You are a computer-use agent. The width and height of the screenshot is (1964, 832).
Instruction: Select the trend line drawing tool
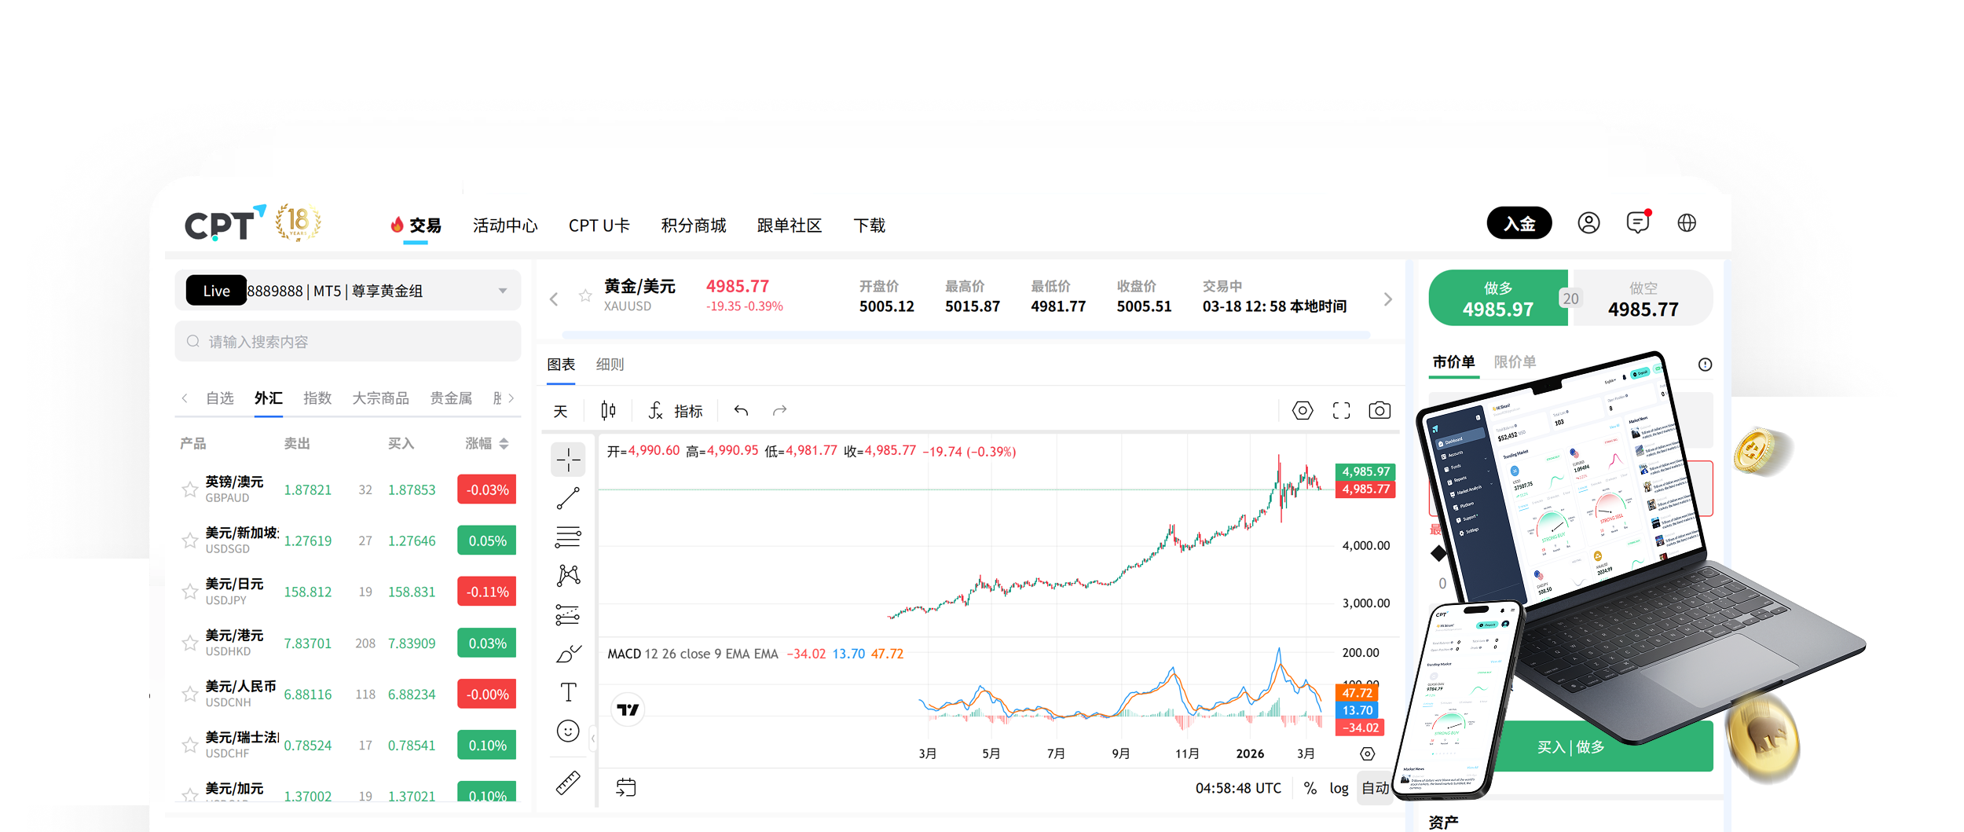coord(567,498)
